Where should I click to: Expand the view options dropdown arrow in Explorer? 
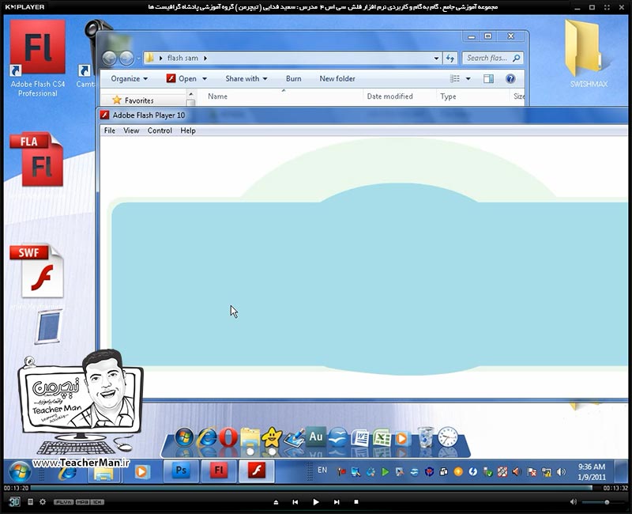(468, 78)
